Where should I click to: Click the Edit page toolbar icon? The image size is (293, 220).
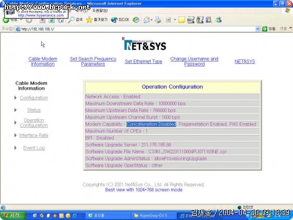pyautogui.click(x=168, y=20)
